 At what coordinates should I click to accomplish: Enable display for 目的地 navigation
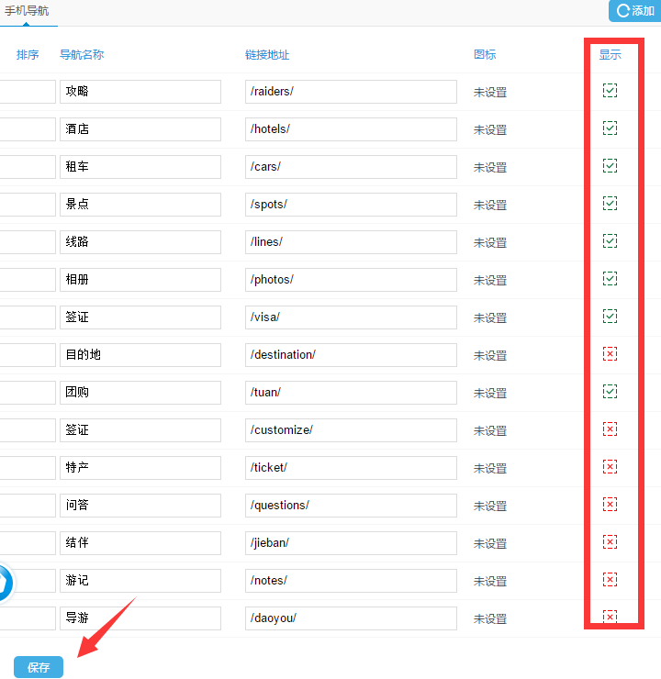[610, 354]
